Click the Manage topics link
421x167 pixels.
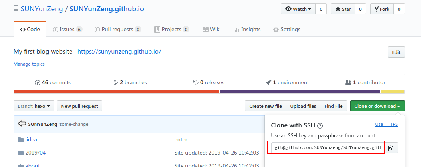click(x=29, y=64)
